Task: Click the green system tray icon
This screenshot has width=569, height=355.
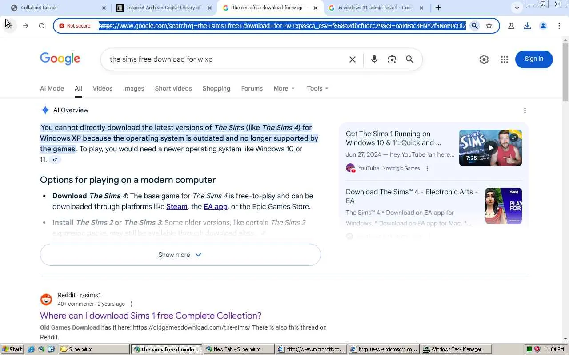Action: click(x=529, y=349)
